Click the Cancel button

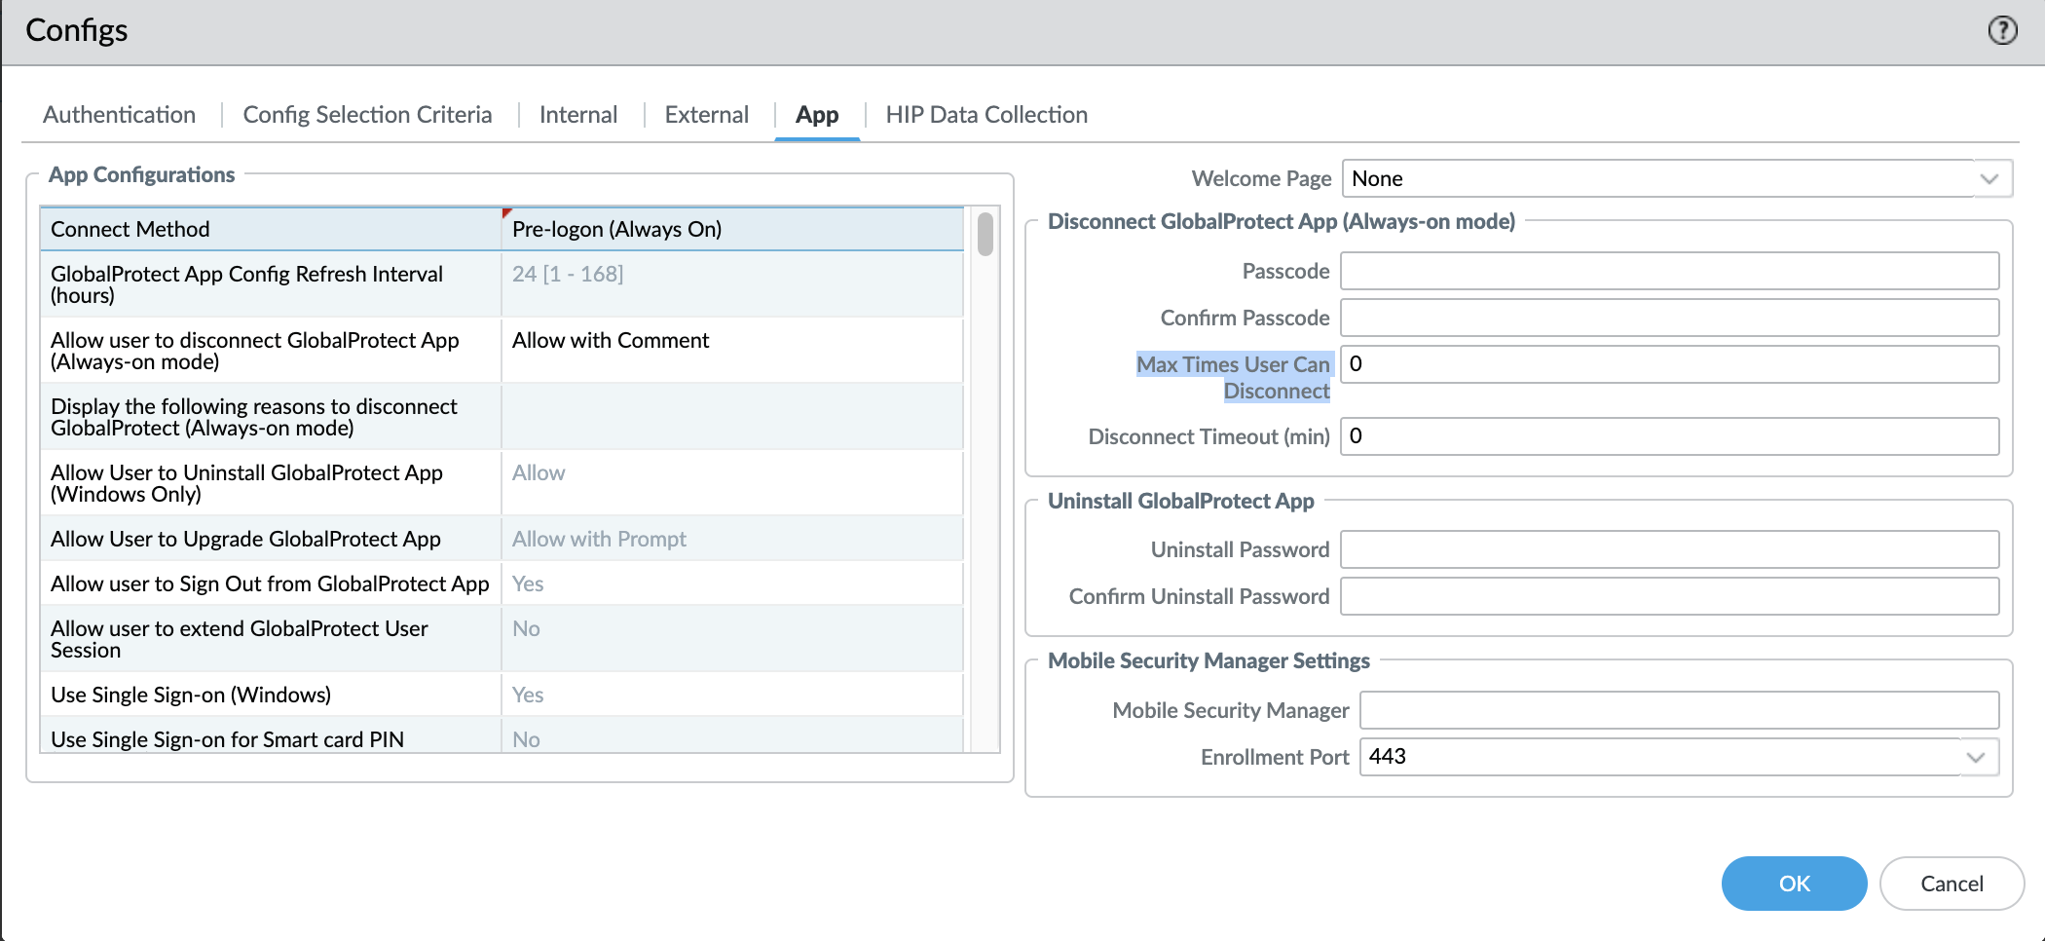1951,884
